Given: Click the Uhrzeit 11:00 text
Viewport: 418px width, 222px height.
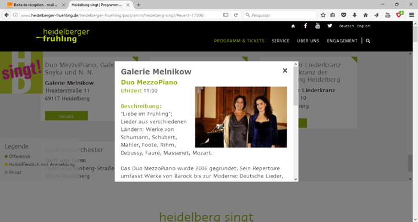Looking at the screenshot, I should tap(139, 90).
